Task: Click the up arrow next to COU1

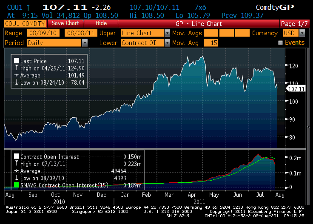Action: click(28, 8)
